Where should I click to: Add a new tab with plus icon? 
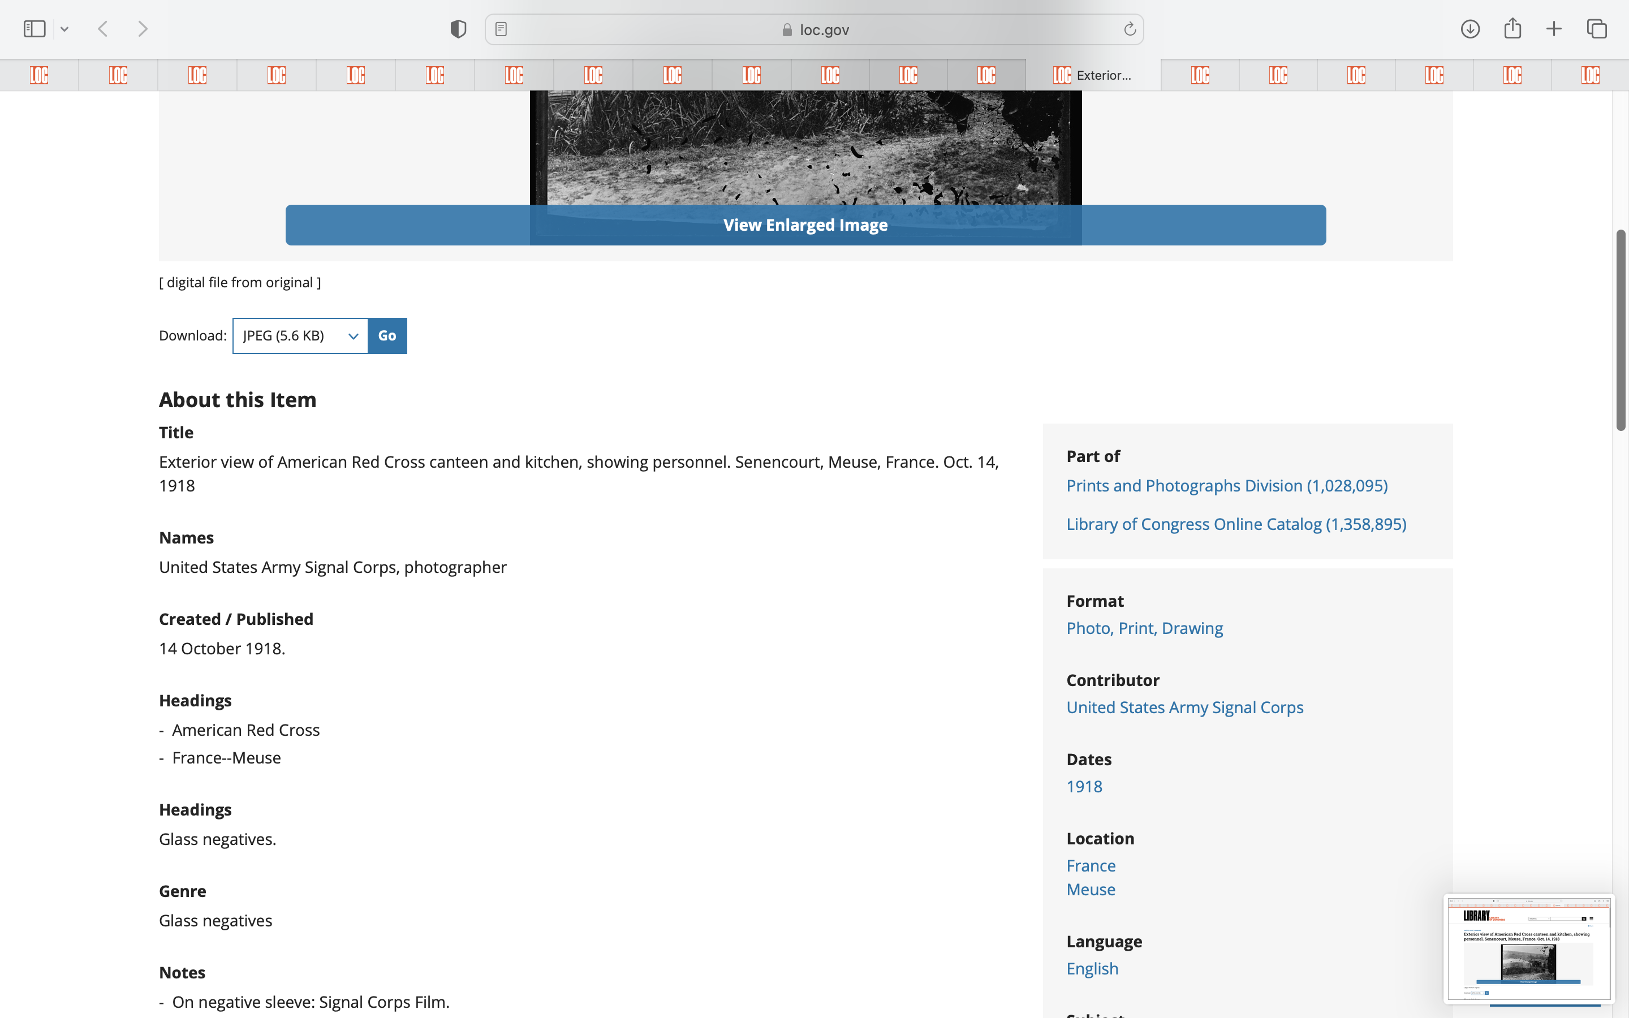[x=1554, y=29]
